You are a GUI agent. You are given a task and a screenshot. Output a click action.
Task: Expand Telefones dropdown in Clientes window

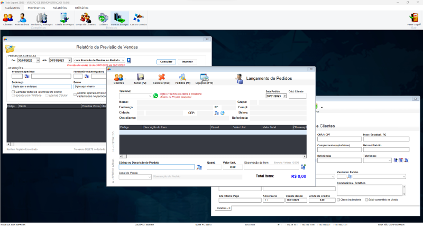tap(390, 160)
